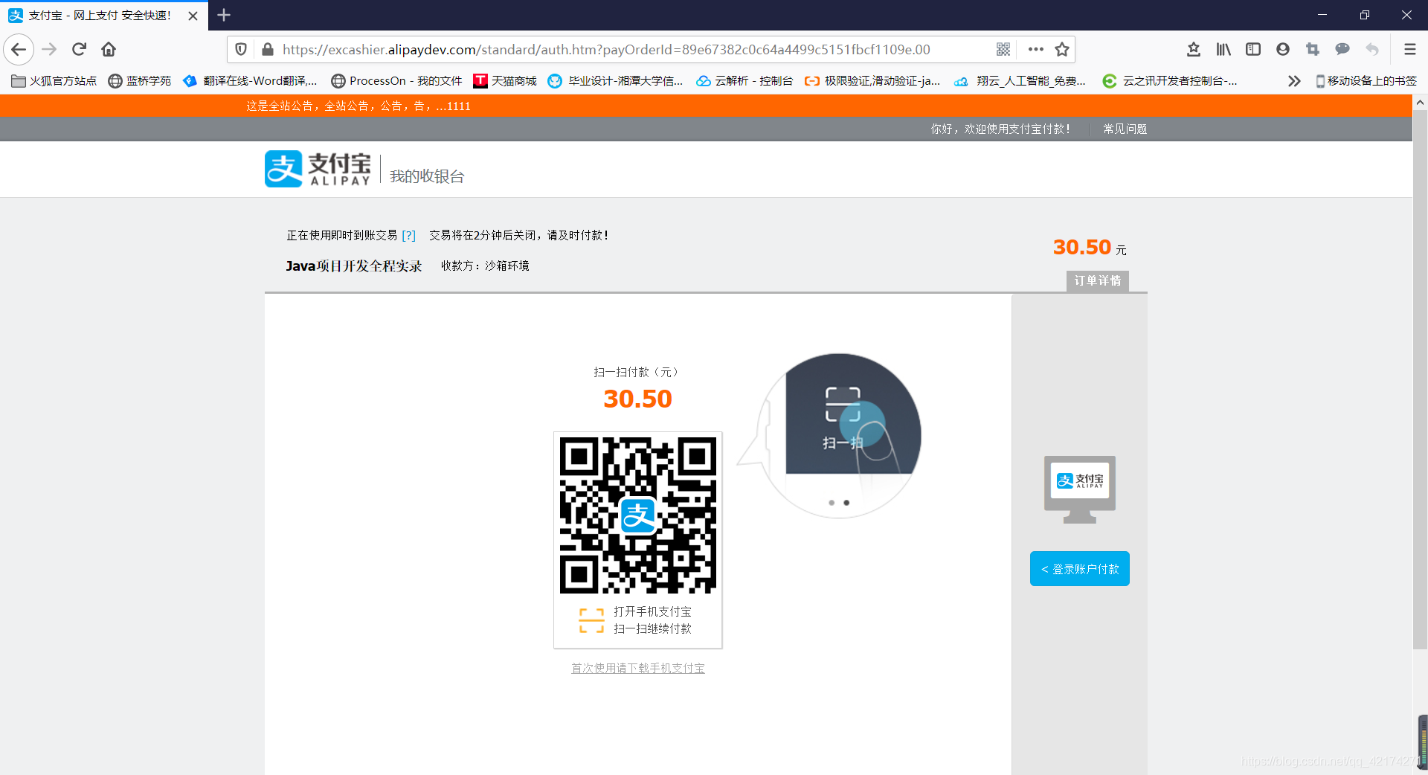The height and width of the screenshot is (775, 1428).
Task: Open 天猫商城 bookmark
Action: click(x=505, y=80)
